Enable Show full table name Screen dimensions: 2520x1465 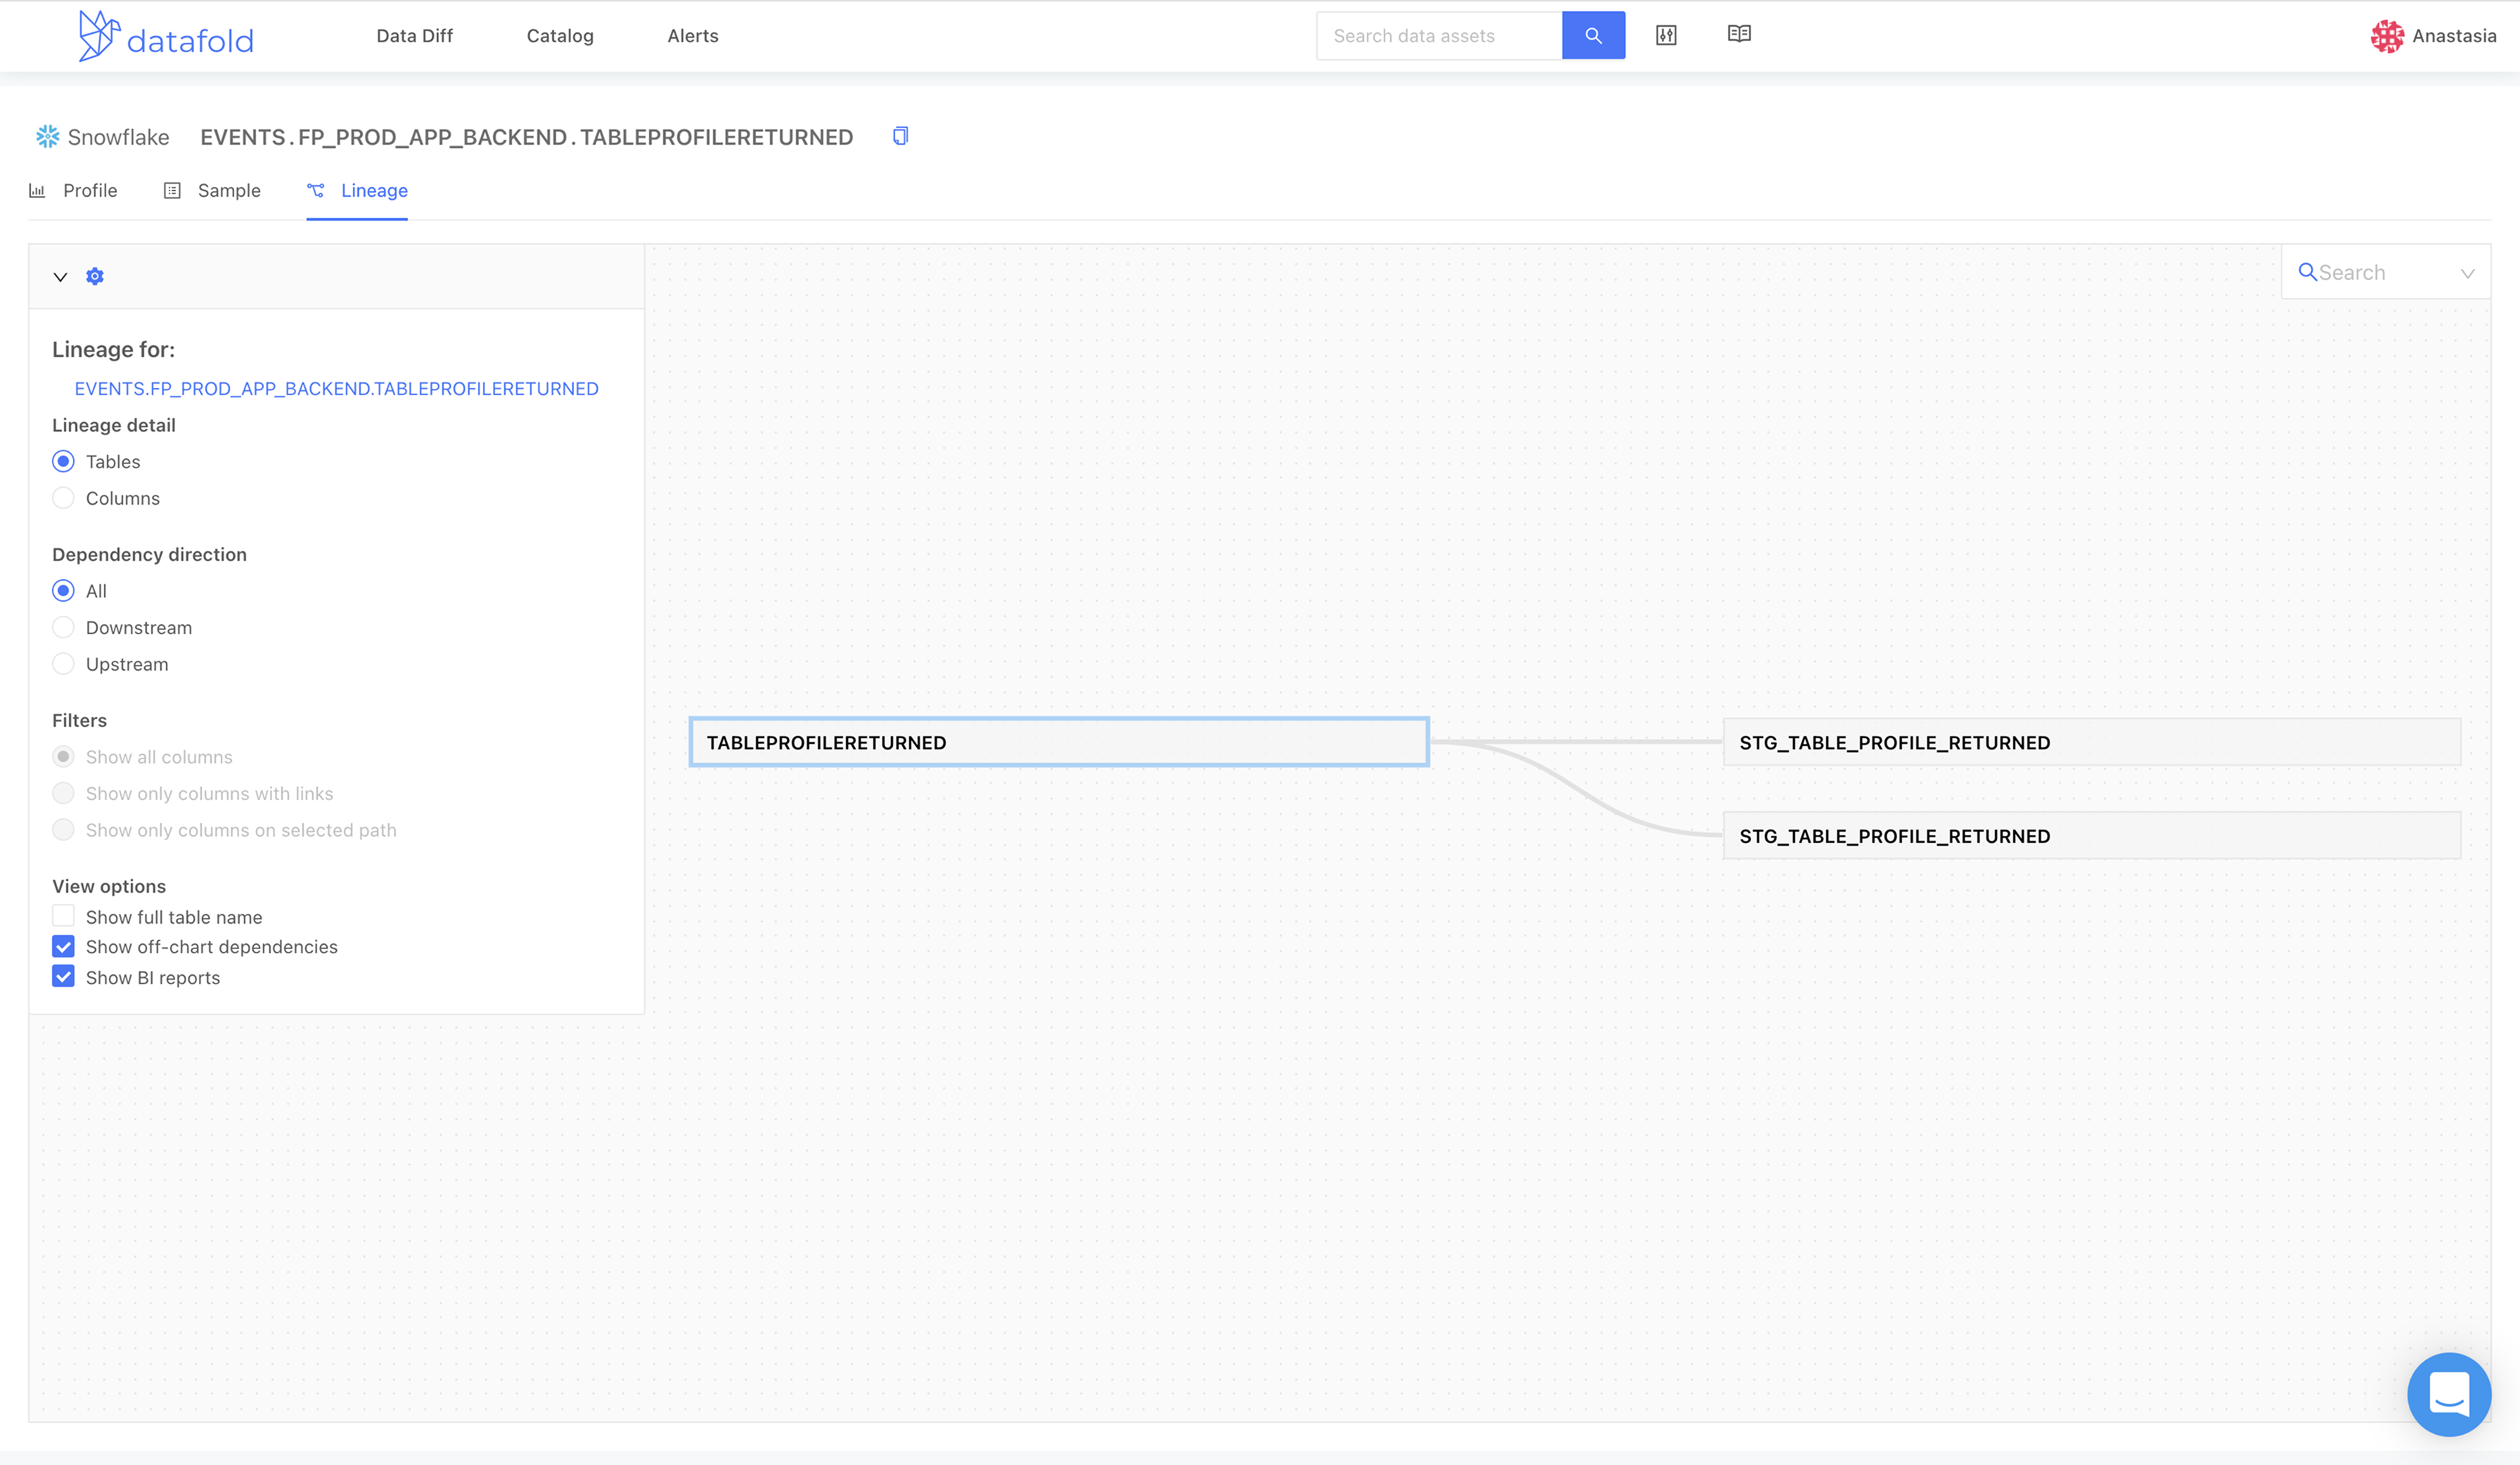[63, 916]
